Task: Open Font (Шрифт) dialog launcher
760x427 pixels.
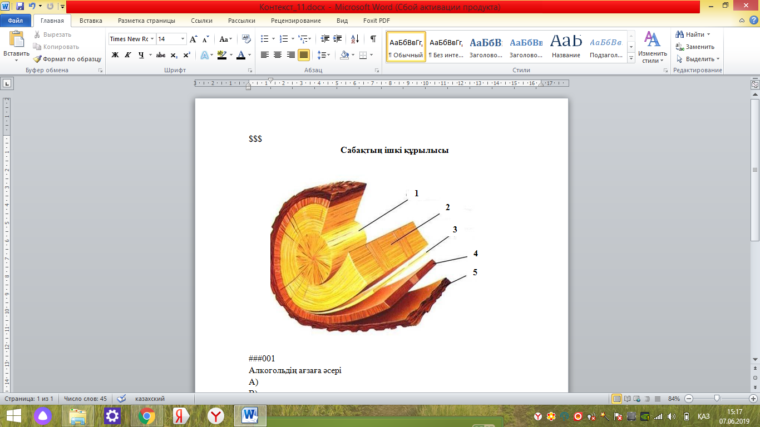Action: [250, 71]
